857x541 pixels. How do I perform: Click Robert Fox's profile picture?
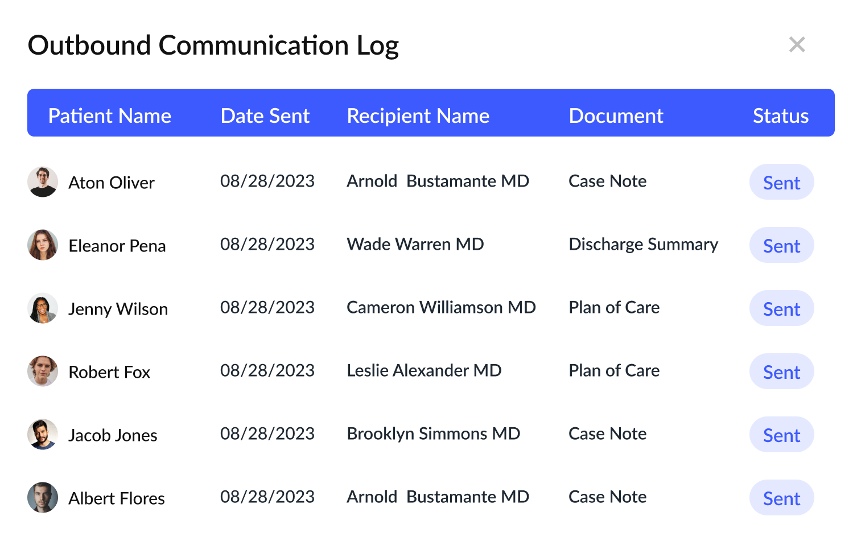(42, 371)
